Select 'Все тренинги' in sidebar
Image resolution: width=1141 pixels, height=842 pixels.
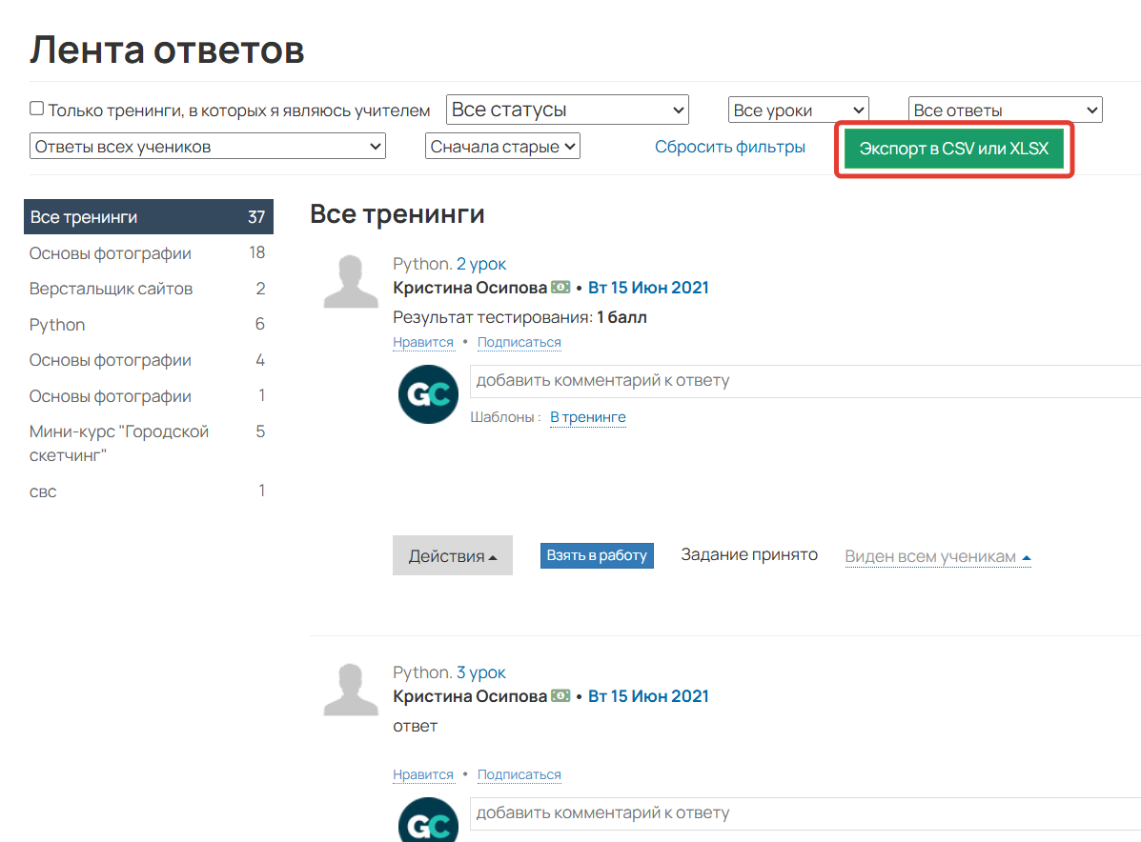point(149,216)
